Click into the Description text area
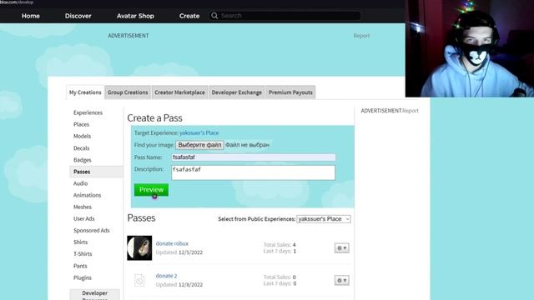This screenshot has width=534, height=300. [254, 172]
